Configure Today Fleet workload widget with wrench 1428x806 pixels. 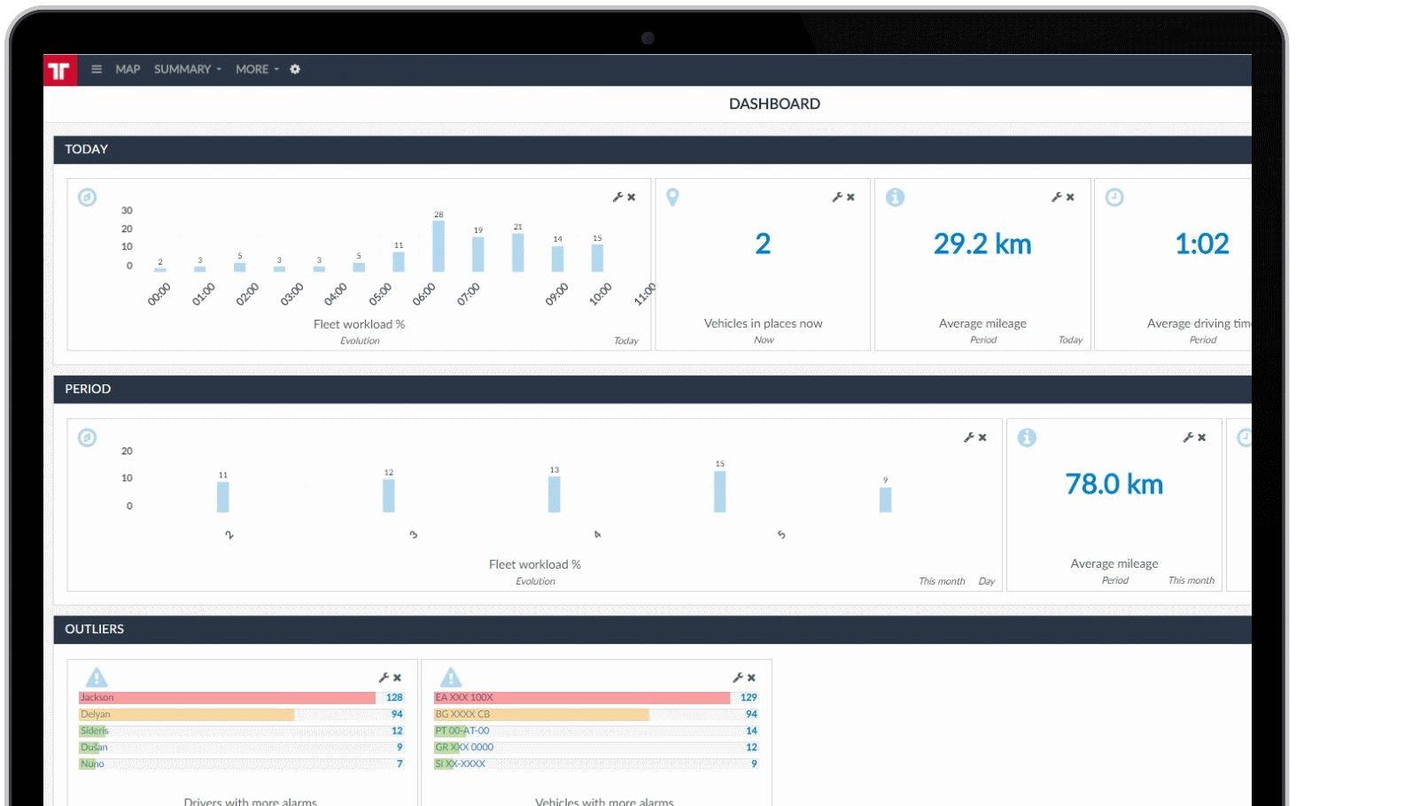[617, 198]
